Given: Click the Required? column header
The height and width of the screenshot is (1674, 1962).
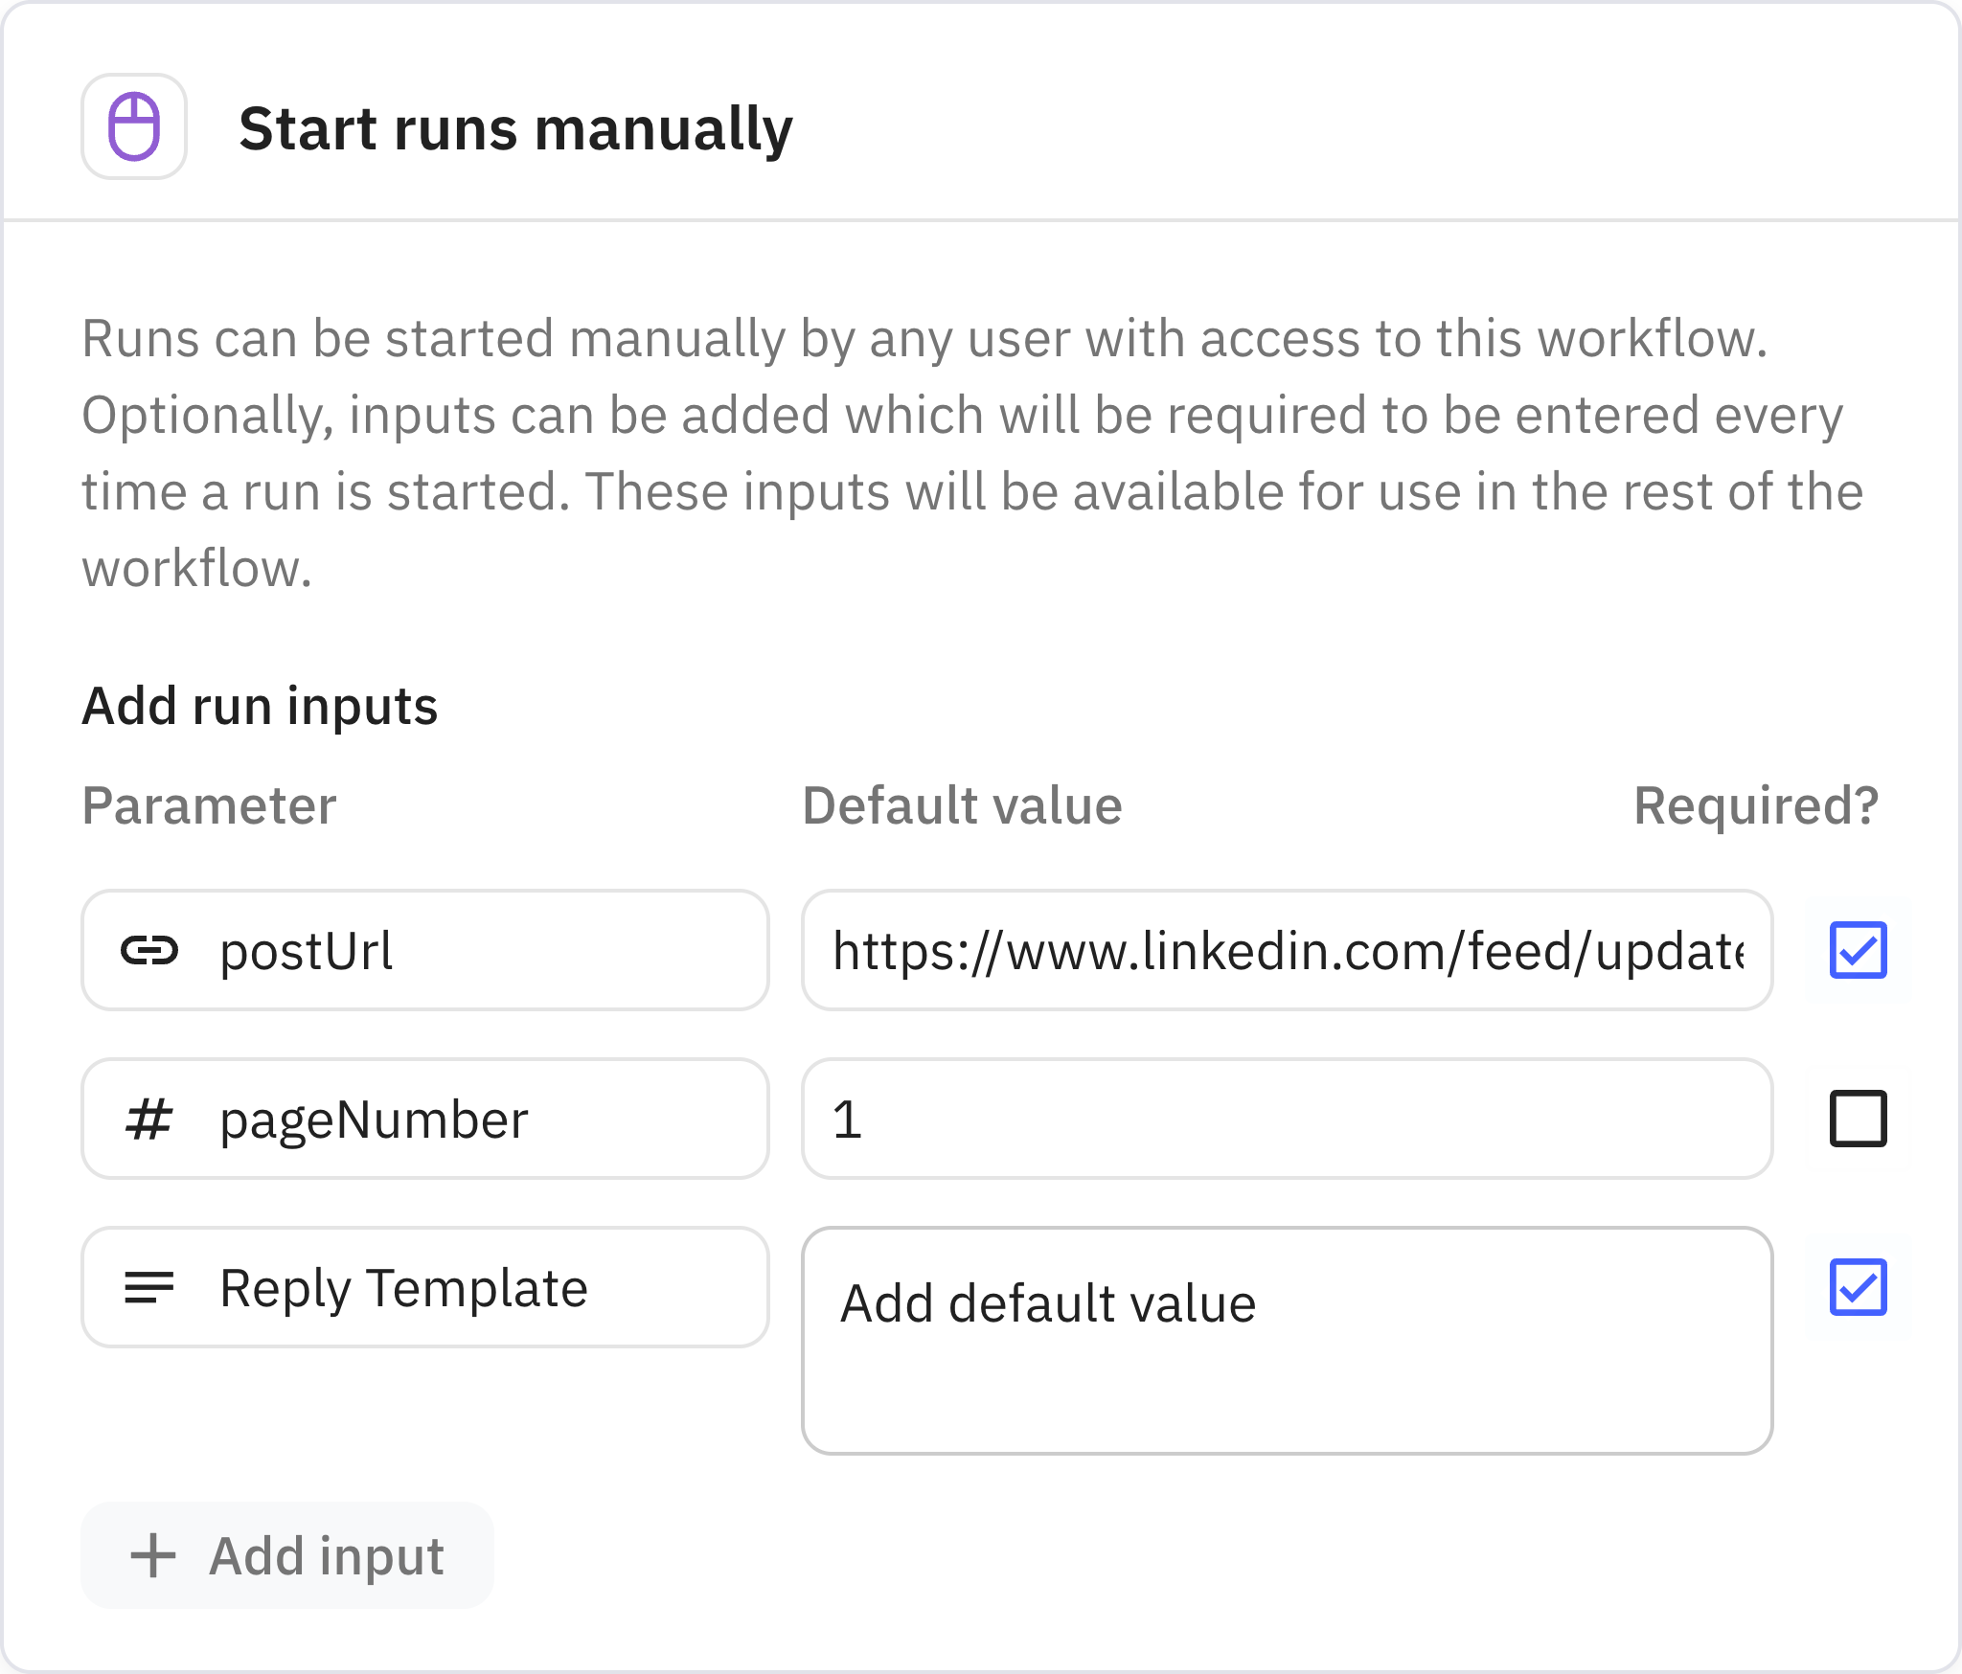Looking at the screenshot, I should click(x=1756, y=805).
